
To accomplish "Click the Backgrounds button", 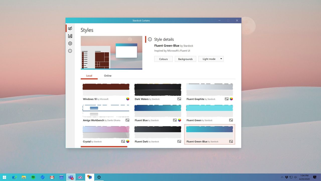I will [x=185, y=59].
